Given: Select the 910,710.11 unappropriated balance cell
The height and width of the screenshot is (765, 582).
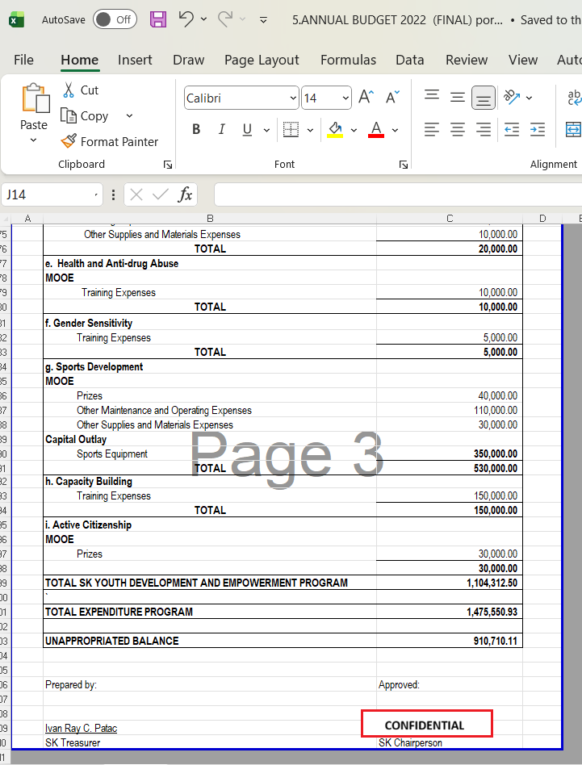Looking at the screenshot, I should click(450, 641).
